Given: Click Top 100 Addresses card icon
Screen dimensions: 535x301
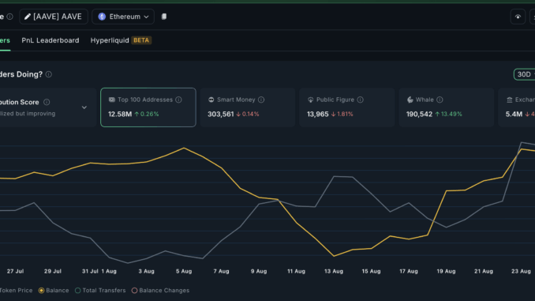Looking at the screenshot, I should tap(111, 100).
